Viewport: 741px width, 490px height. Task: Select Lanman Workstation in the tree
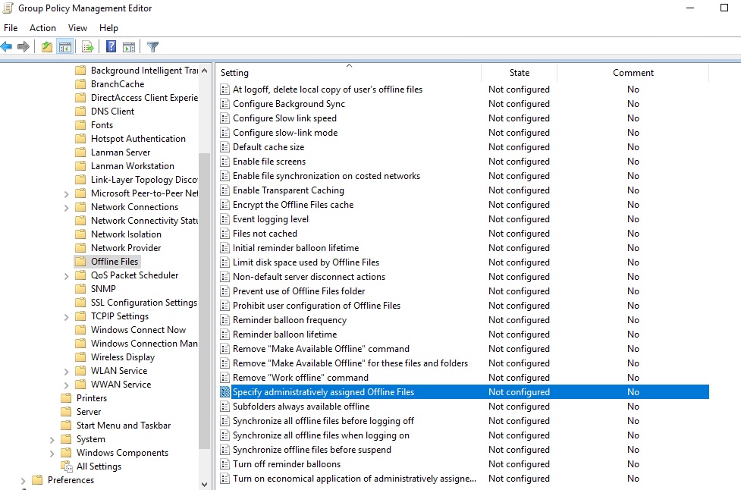pyautogui.click(x=132, y=166)
